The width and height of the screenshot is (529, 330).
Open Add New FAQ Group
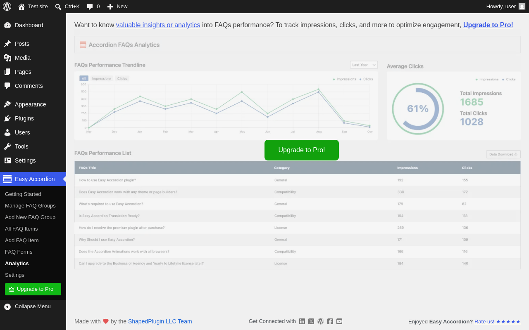coord(30,217)
